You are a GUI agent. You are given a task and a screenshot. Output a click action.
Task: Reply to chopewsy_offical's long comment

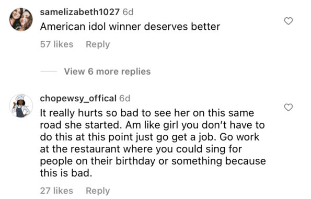(x=98, y=191)
